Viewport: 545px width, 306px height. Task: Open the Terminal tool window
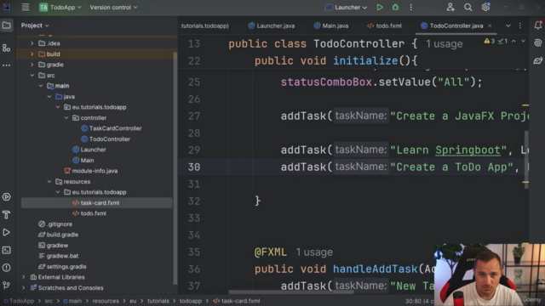6,250
